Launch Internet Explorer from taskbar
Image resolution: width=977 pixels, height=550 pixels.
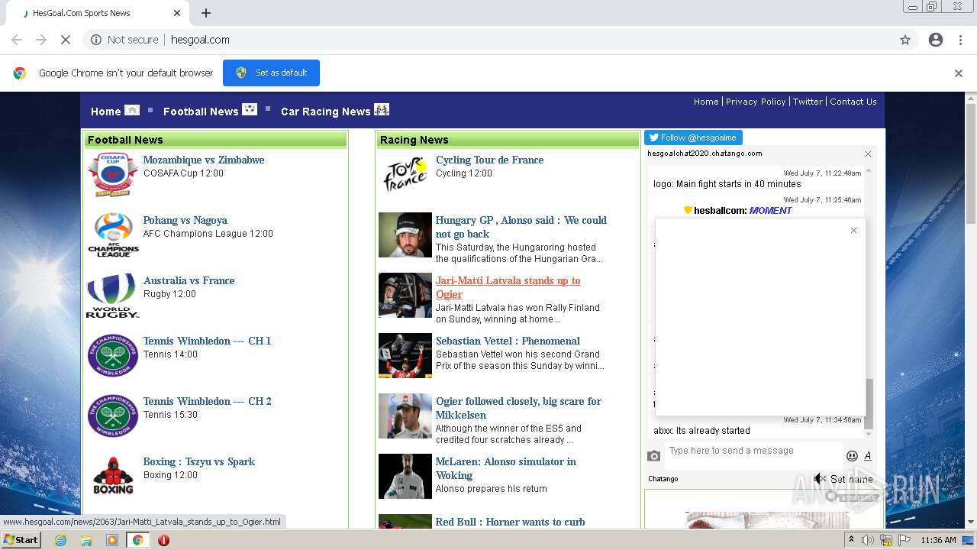pyautogui.click(x=60, y=540)
